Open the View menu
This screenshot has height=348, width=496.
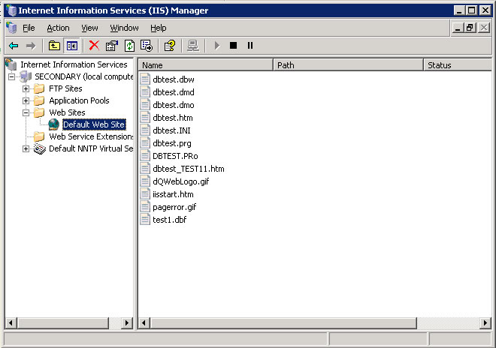(89, 28)
